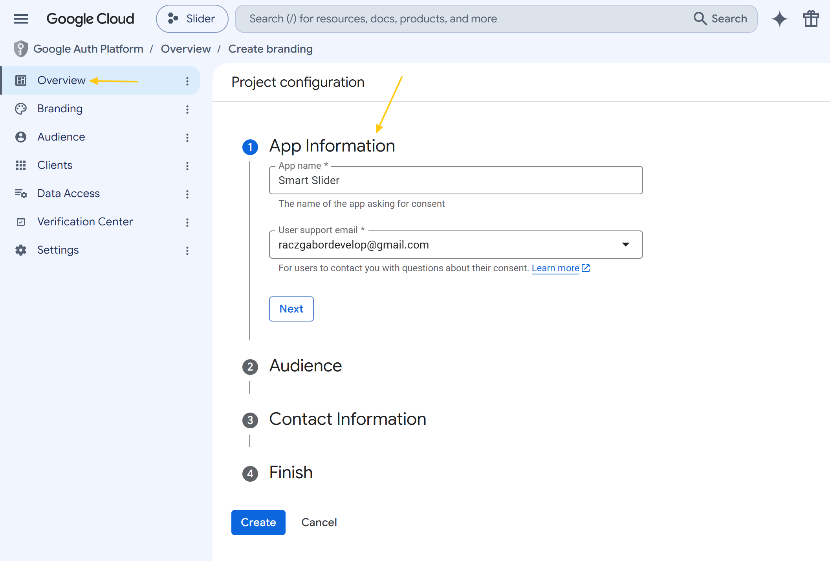The width and height of the screenshot is (830, 561).
Task: Click the gift box icon
Action: pyautogui.click(x=811, y=19)
